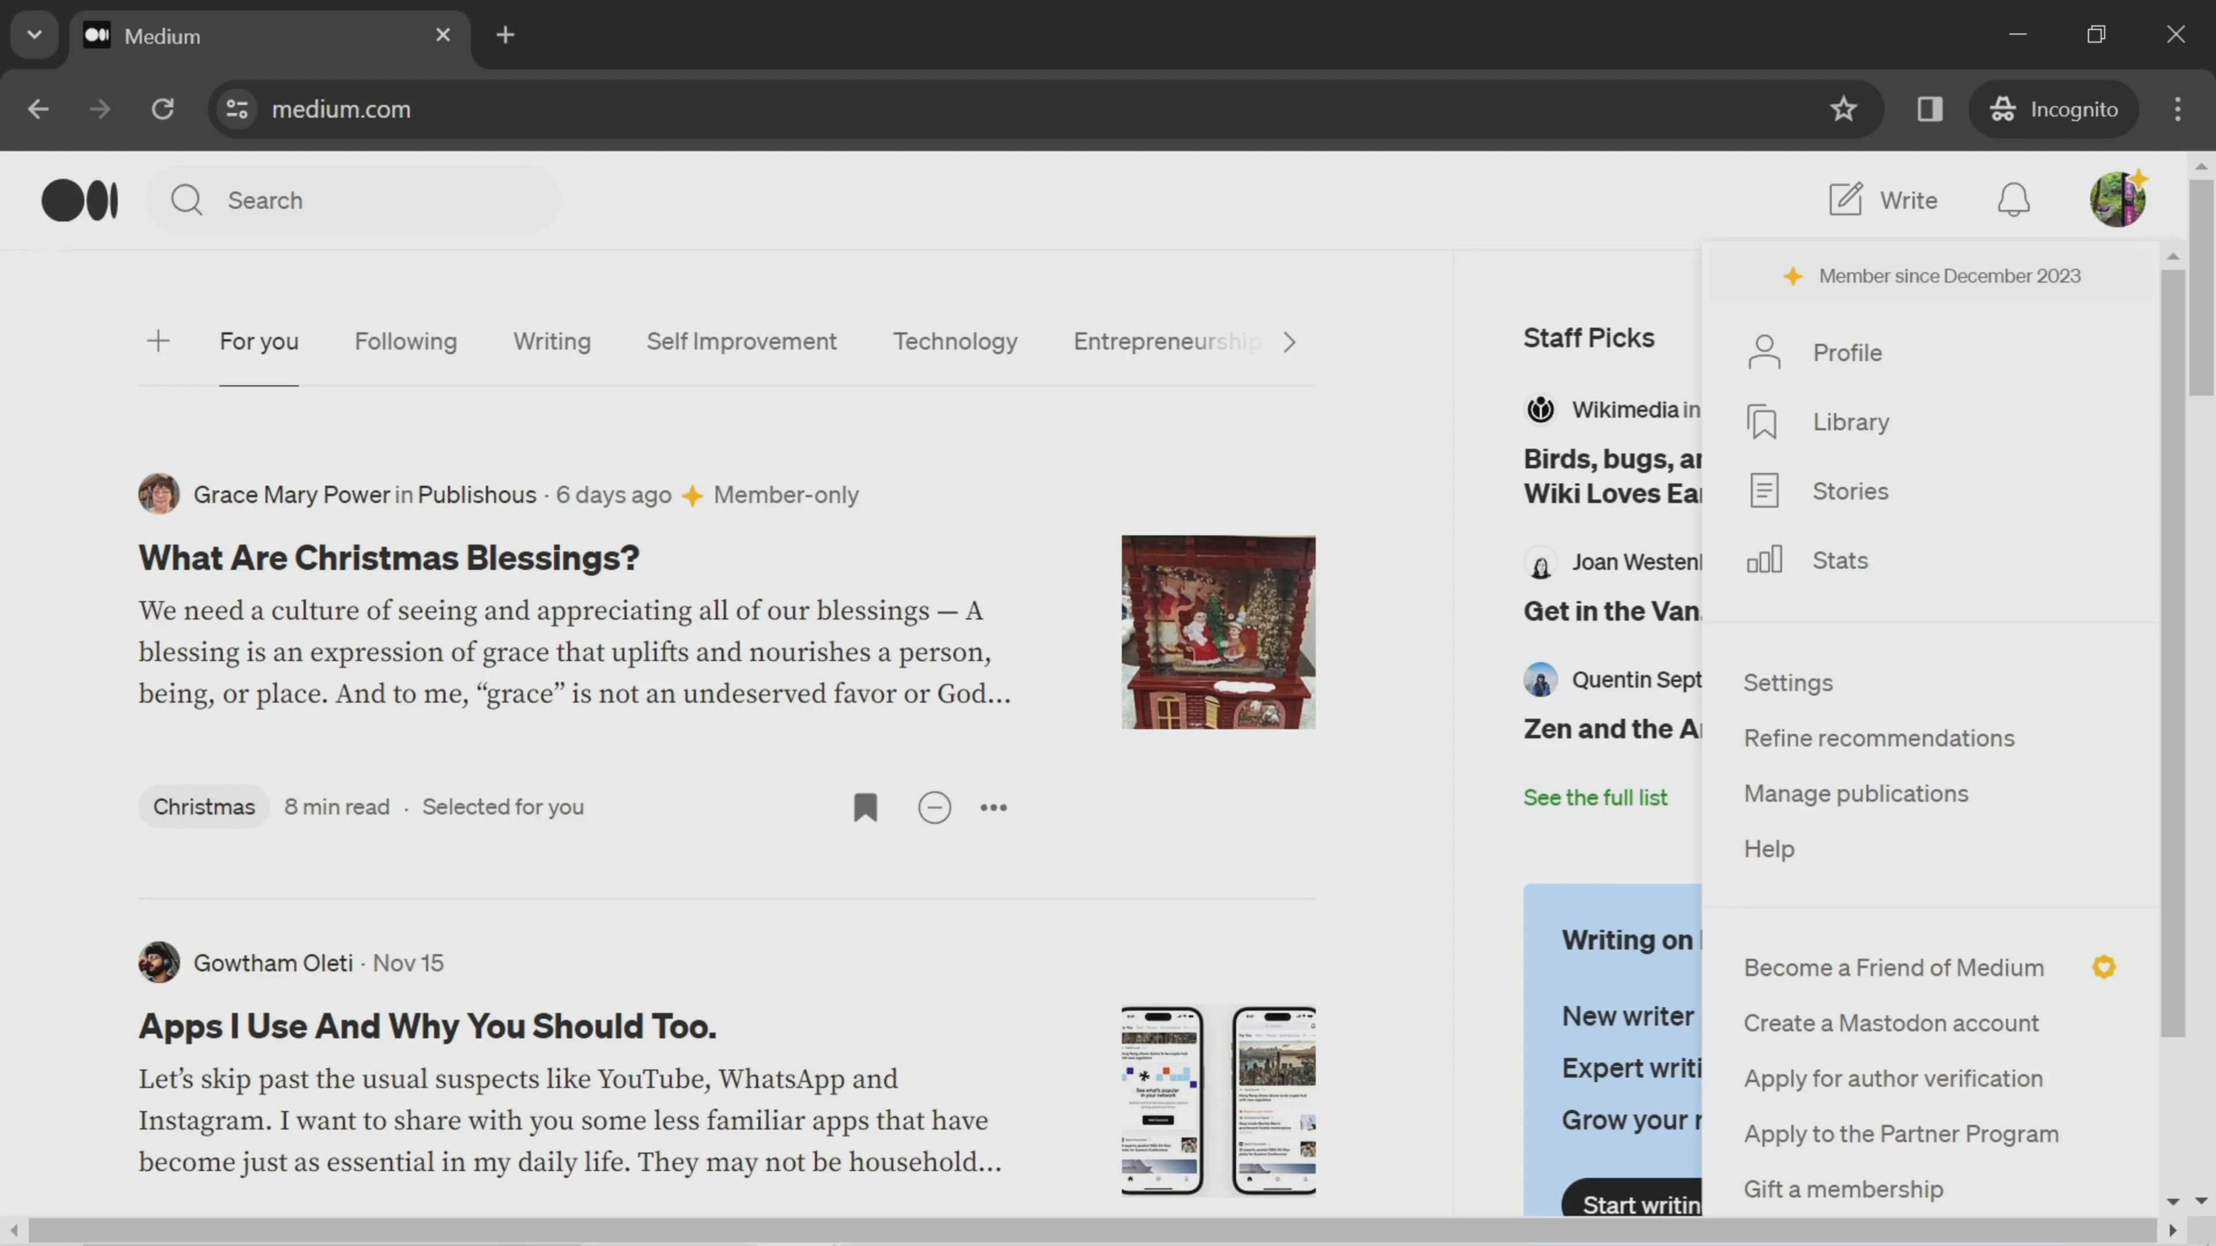Open author Gowtham Oleti
Image resolution: width=2216 pixels, height=1246 pixels.
pyautogui.click(x=274, y=963)
